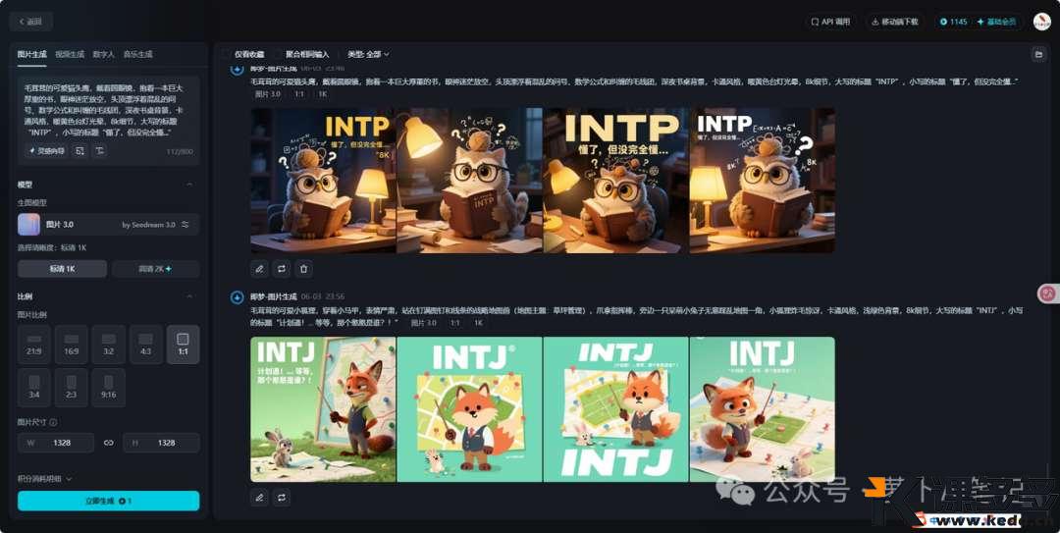The height and width of the screenshot is (533, 1060).
Task: Select the 16:9 aspect ratio option
Action: pyautogui.click(x=71, y=345)
